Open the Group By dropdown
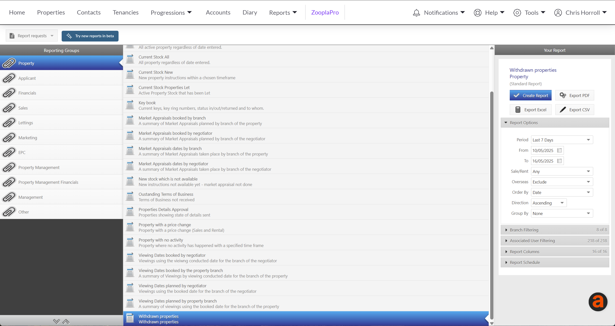Screen dimensions: 615x326 [562, 213]
